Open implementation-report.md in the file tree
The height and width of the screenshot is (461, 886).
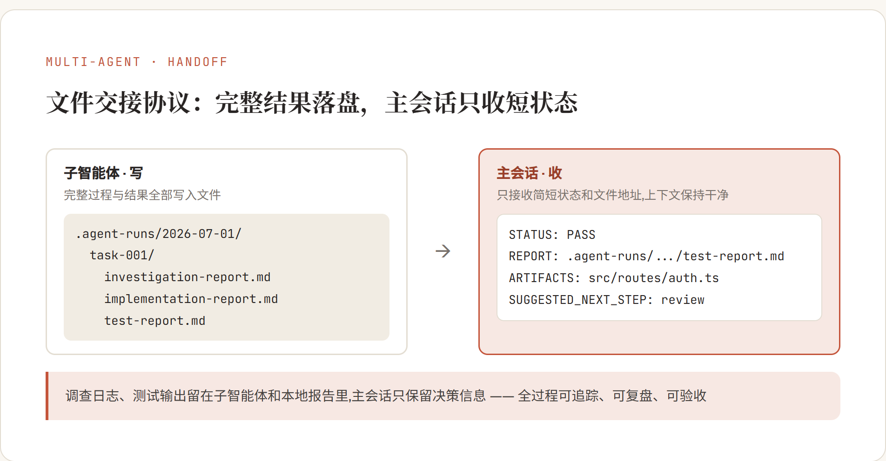click(x=191, y=299)
